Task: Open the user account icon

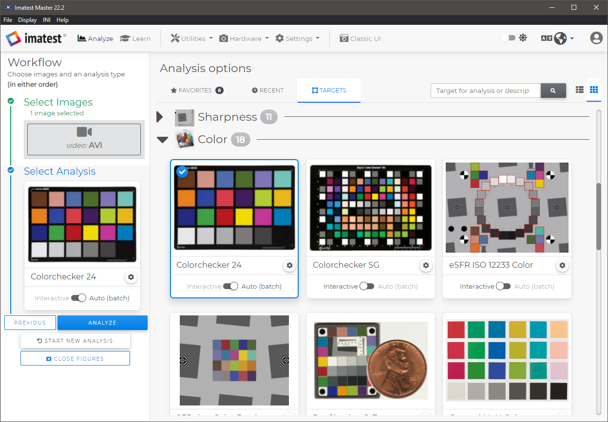Action: [596, 38]
